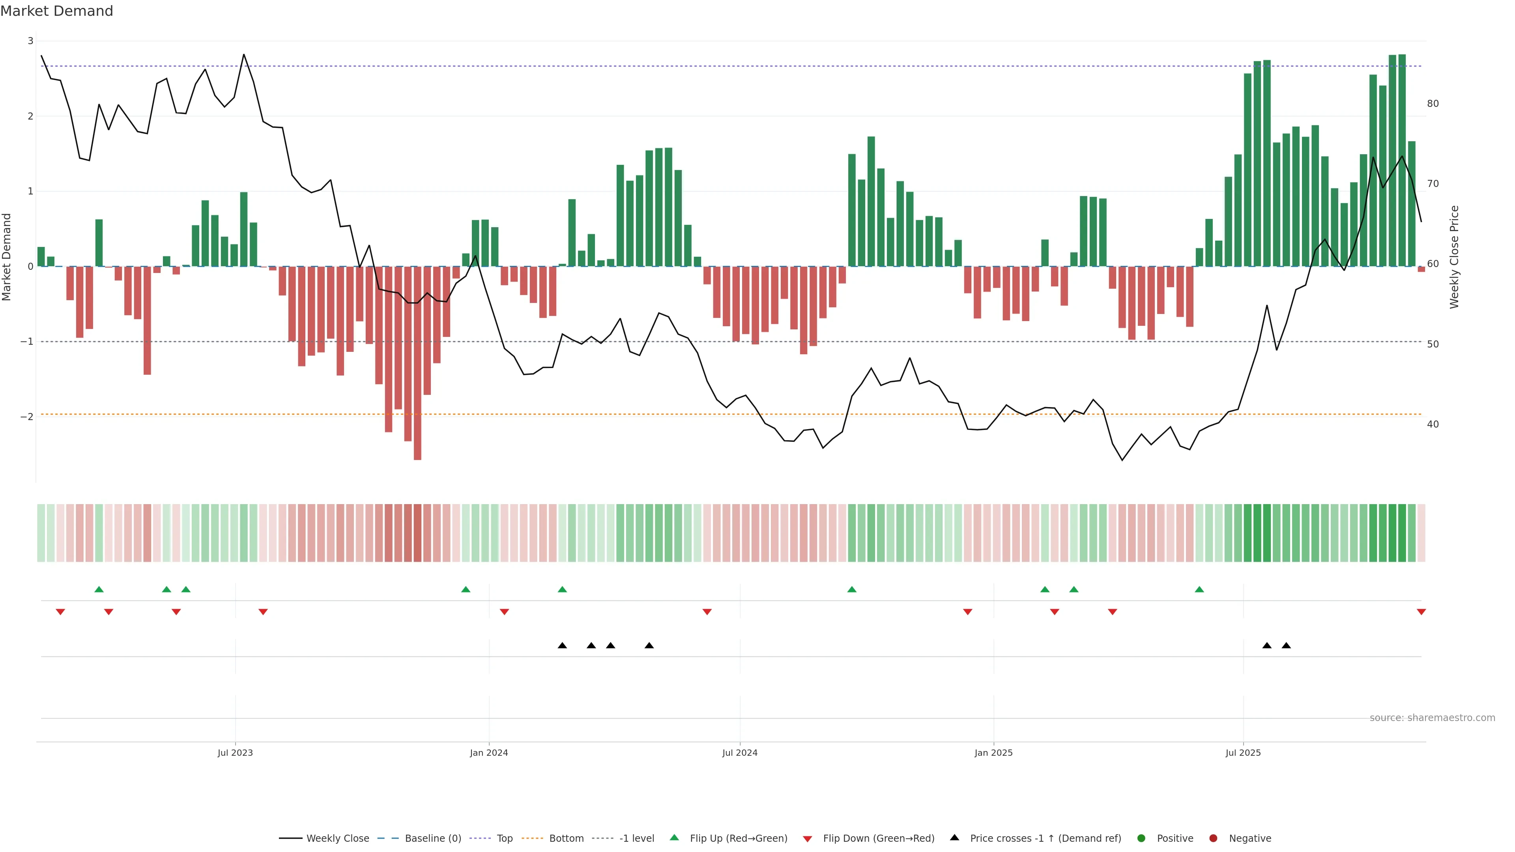The image size is (1515, 852).
Task: Click black triangle Price crosses legend icon
Action: (x=954, y=837)
